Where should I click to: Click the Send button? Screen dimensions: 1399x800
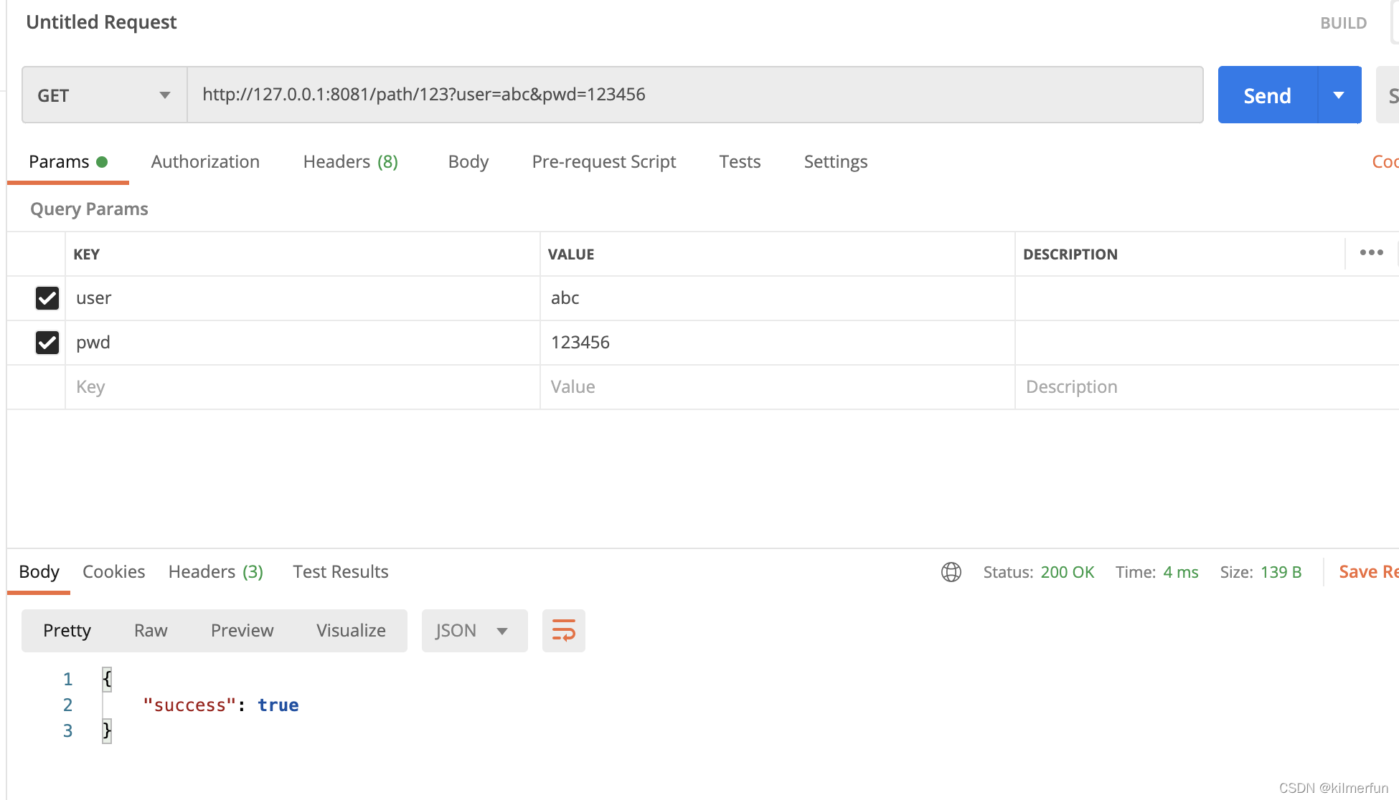pyautogui.click(x=1268, y=95)
